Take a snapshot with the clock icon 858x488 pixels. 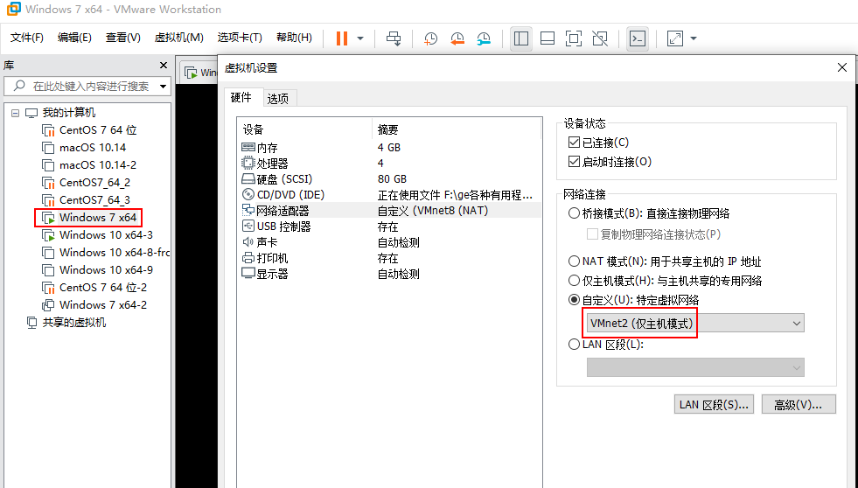(430, 38)
